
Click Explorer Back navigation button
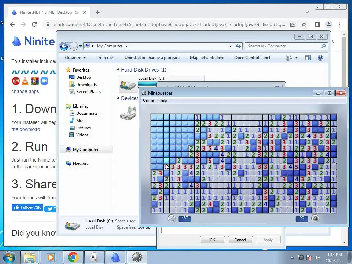[64, 46]
